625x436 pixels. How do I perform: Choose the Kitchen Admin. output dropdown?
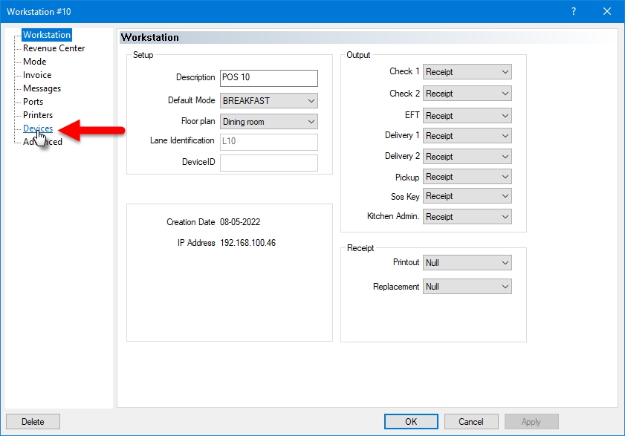tap(467, 217)
